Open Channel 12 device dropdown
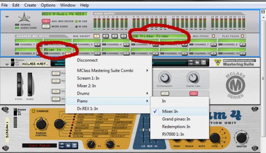 126,53
